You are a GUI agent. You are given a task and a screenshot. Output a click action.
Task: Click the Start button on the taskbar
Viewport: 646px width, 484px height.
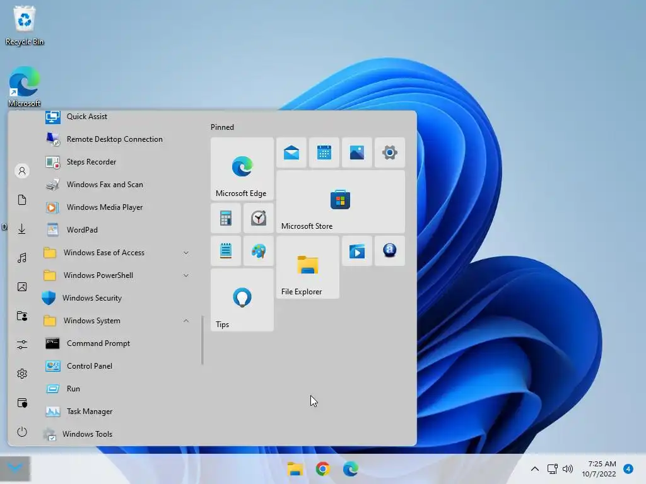tap(15, 468)
